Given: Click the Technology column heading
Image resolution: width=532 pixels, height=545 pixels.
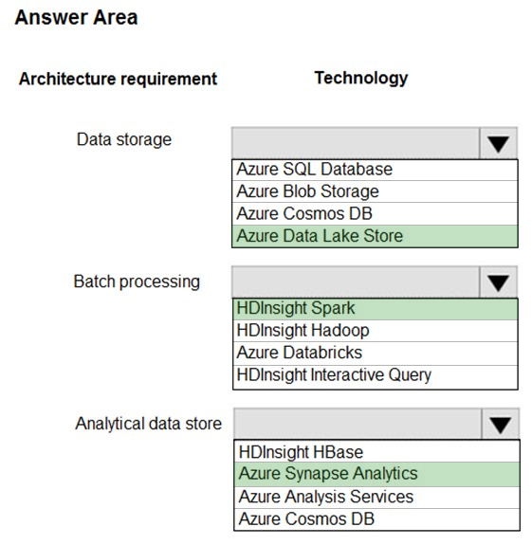Looking at the screenshot, I should point(361,79).
